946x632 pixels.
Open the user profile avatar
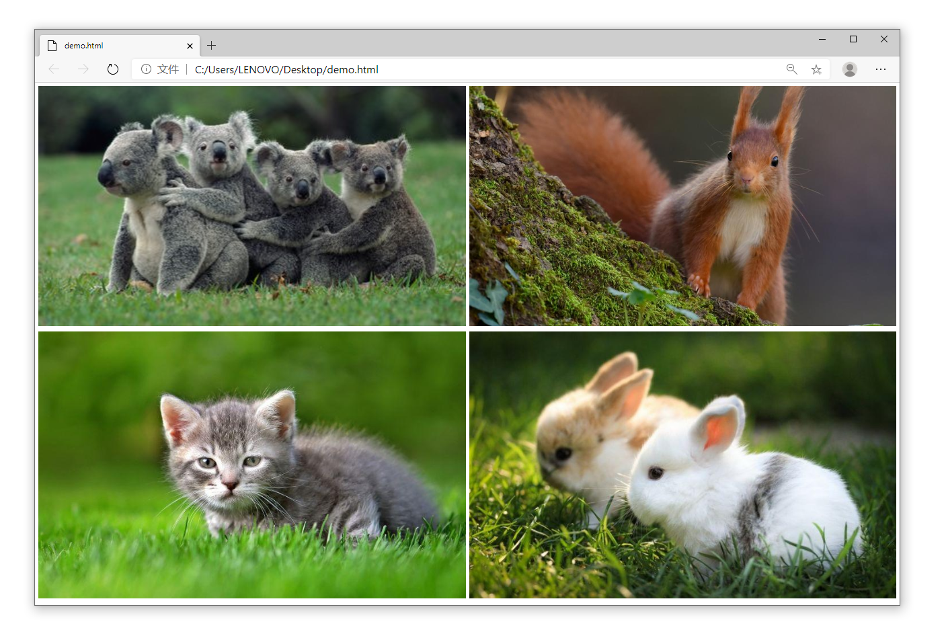[x=850, y=69]
